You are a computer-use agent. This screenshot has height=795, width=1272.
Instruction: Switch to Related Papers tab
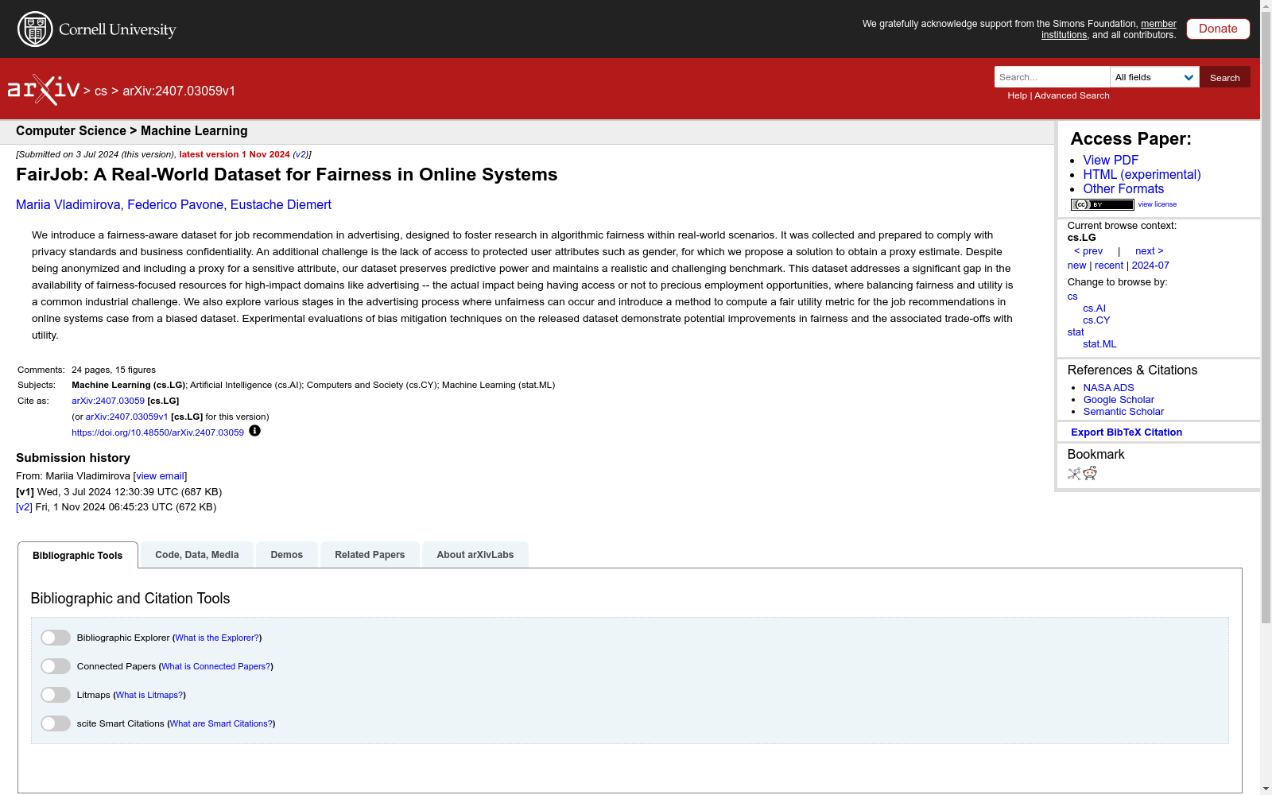pyautogui.click(x=370, y=555)
